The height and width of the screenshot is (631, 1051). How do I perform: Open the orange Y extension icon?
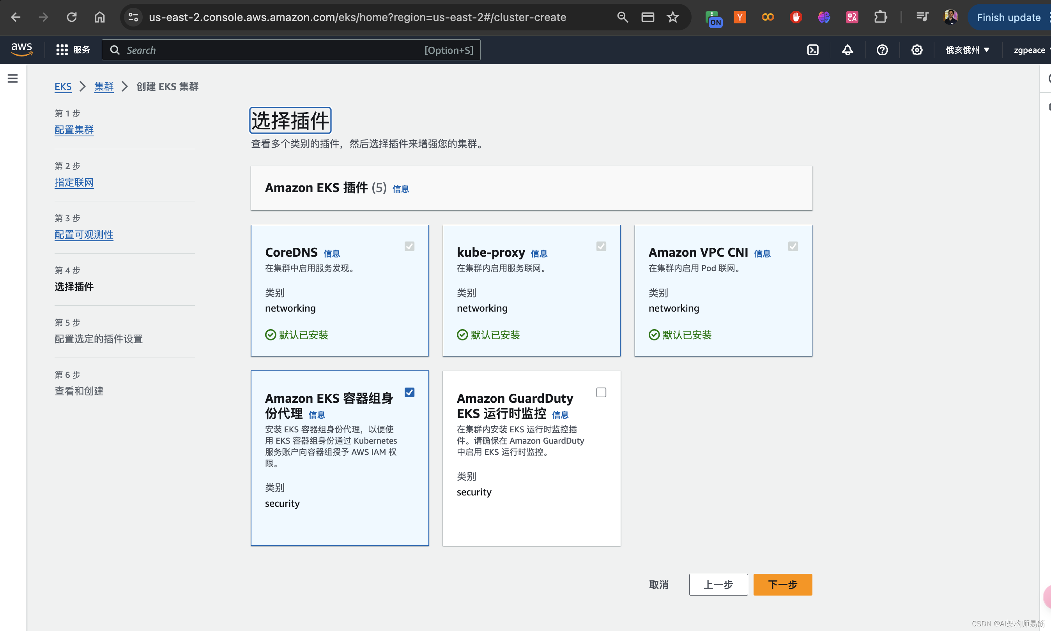[740, 17]
